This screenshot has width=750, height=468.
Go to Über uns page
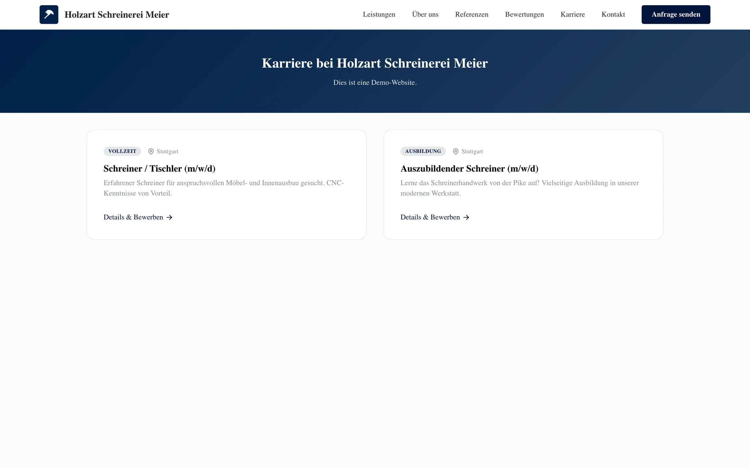pos(425,15)
